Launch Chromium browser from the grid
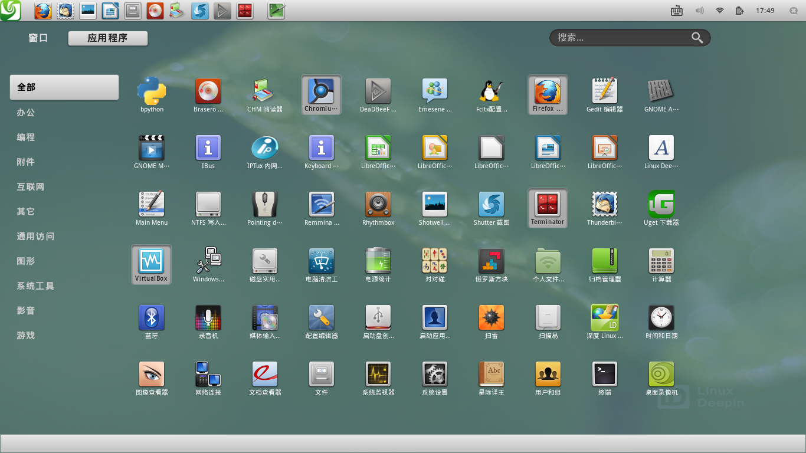This screenshot has width=806, height=453. [x=321, y=95]
